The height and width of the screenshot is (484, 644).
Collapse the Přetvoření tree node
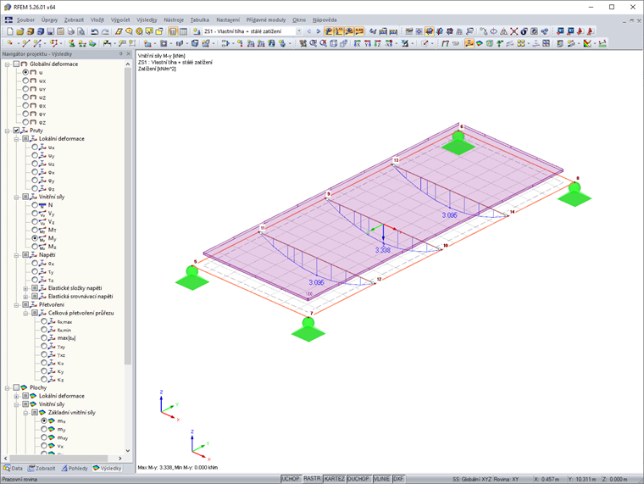pyautogui.click(x=16, y=304)
